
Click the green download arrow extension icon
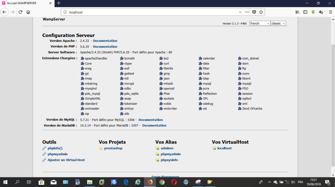pyautogui.click(x=313, y=12)
